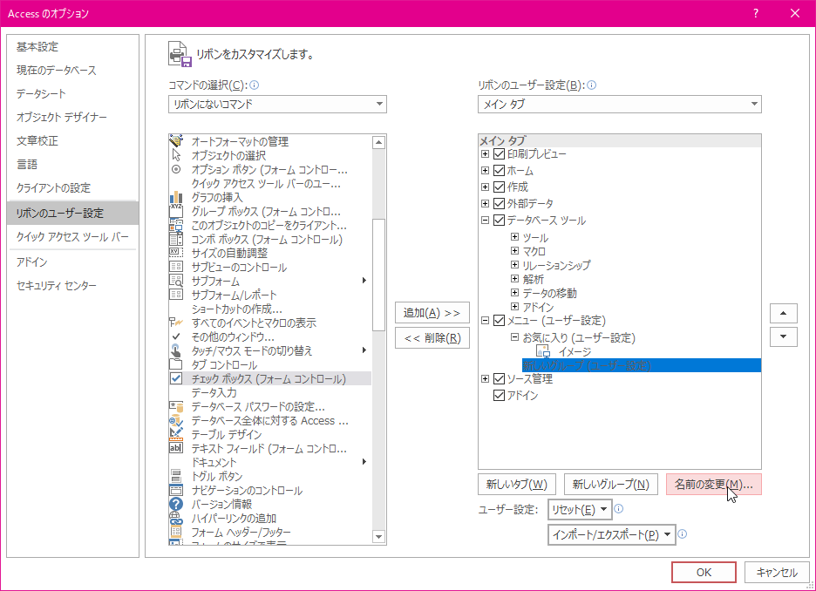
Task: Click the ナビゲーションのコントロール icon
Action: tap(176, 490)
